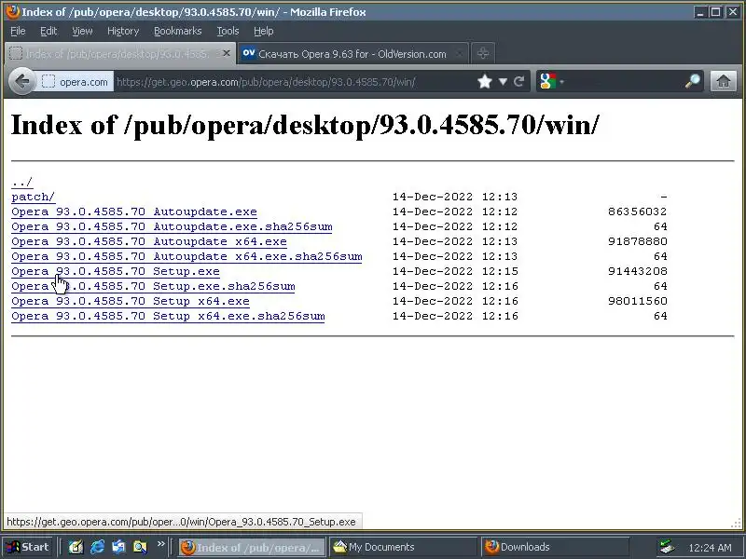Reload the page with the refresh icon
Screen dimensions: 746x559
point(518,81)
